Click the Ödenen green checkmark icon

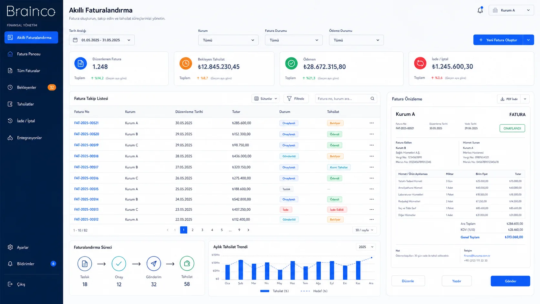291,64
